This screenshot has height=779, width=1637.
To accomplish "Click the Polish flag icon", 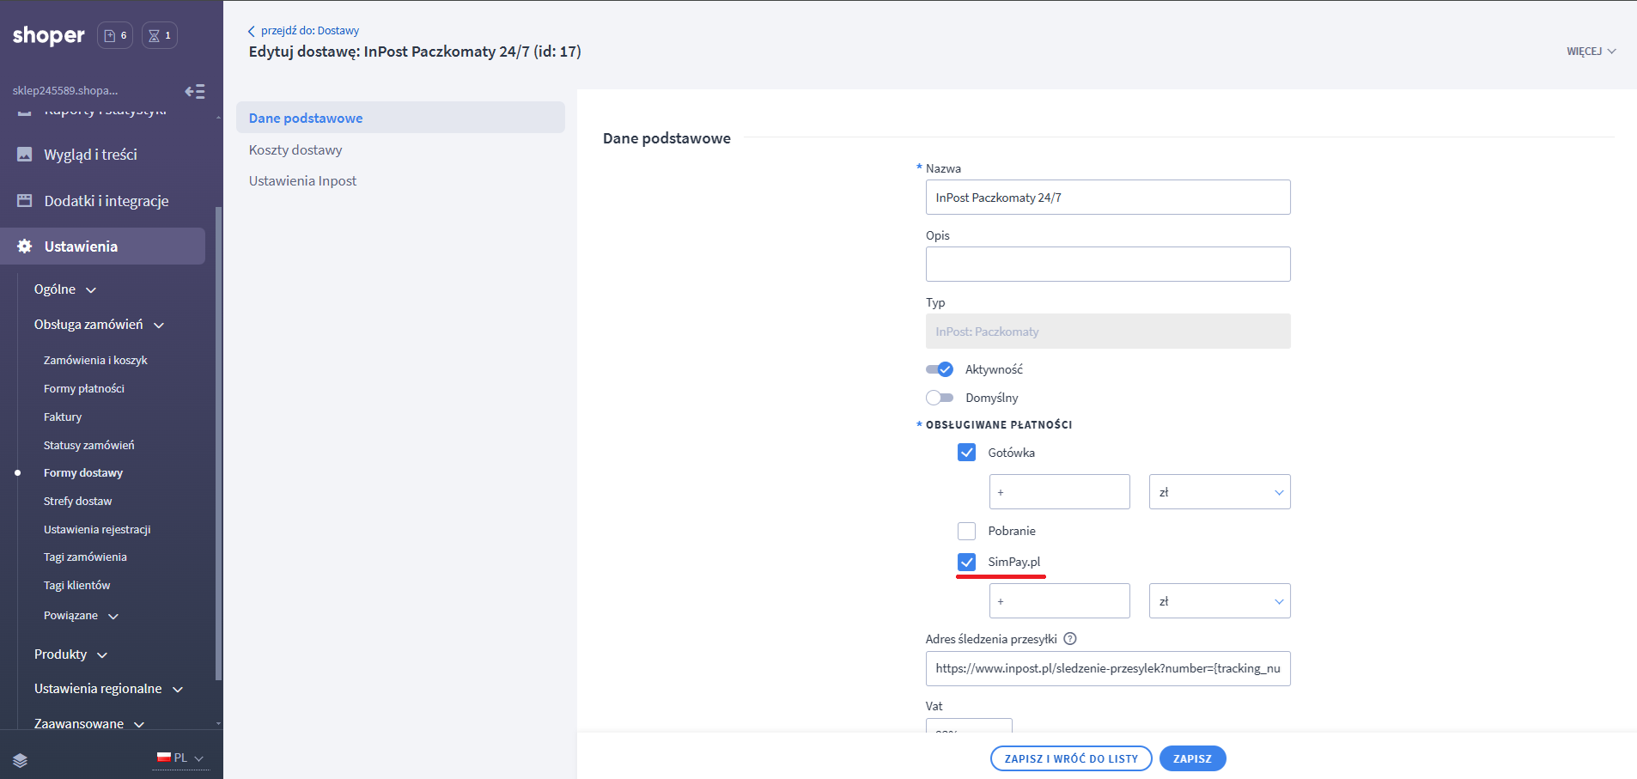I will coord(164,758).
